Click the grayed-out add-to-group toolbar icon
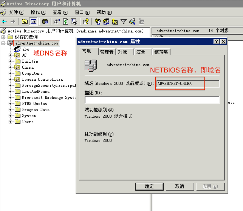 141,22
